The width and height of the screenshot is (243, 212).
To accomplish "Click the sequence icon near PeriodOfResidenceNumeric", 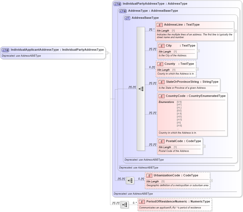I will click(125, 205).
